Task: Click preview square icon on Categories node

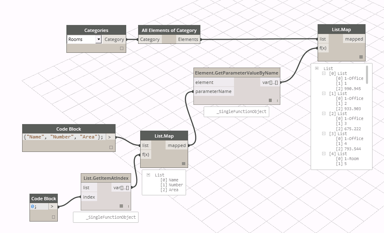Action: click(121, 48)
